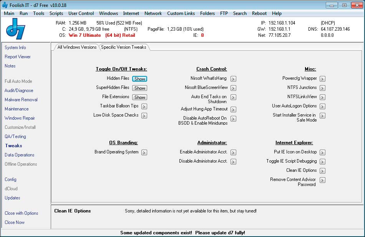Open Notes in sidebar

[10, 66]
